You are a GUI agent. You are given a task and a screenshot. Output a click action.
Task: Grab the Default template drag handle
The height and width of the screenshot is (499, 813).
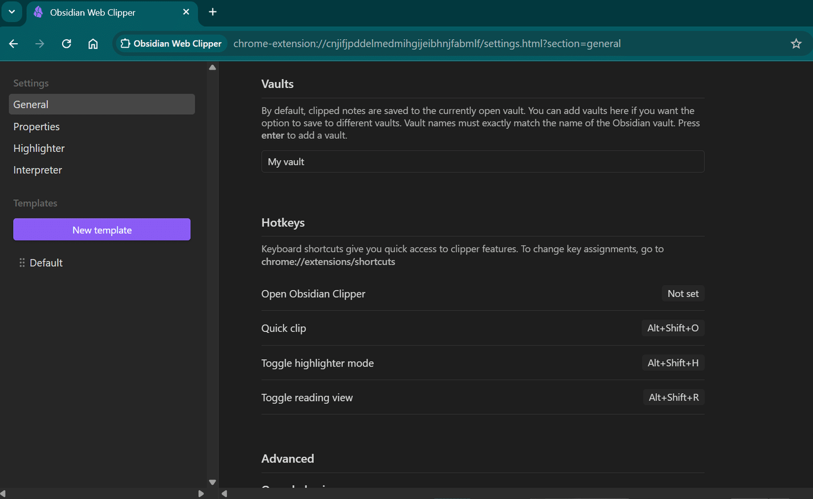click(22, 263)
